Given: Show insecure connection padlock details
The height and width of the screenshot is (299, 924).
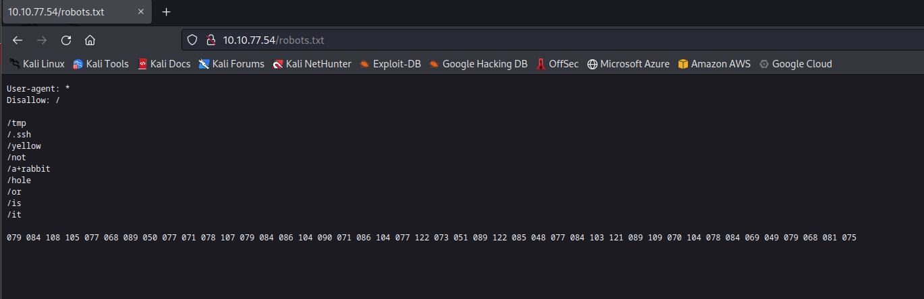Looking at the screenshot, I should pos(210,40).
